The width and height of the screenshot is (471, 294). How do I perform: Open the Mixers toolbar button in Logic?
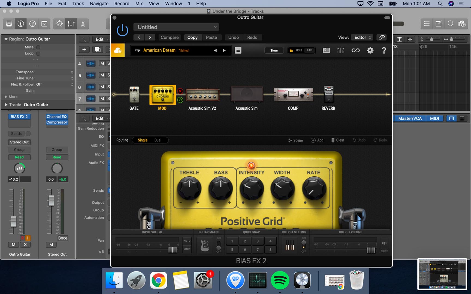tap(71, 24)
